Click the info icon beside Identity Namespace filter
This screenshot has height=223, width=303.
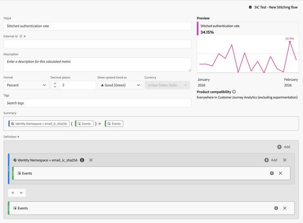[82, 160]
